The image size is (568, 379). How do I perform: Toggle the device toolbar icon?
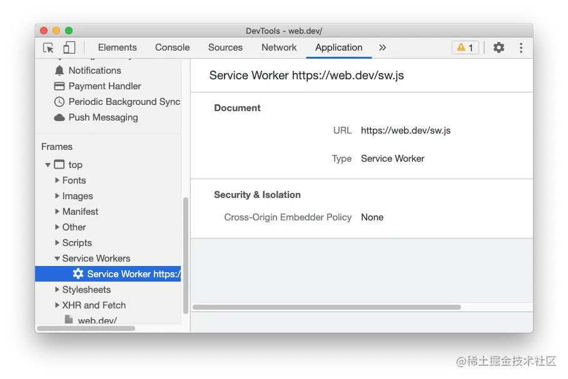coord(69,47)
